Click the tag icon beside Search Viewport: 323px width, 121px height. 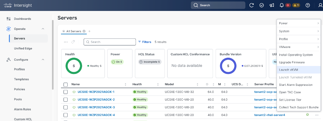(73, 42)
